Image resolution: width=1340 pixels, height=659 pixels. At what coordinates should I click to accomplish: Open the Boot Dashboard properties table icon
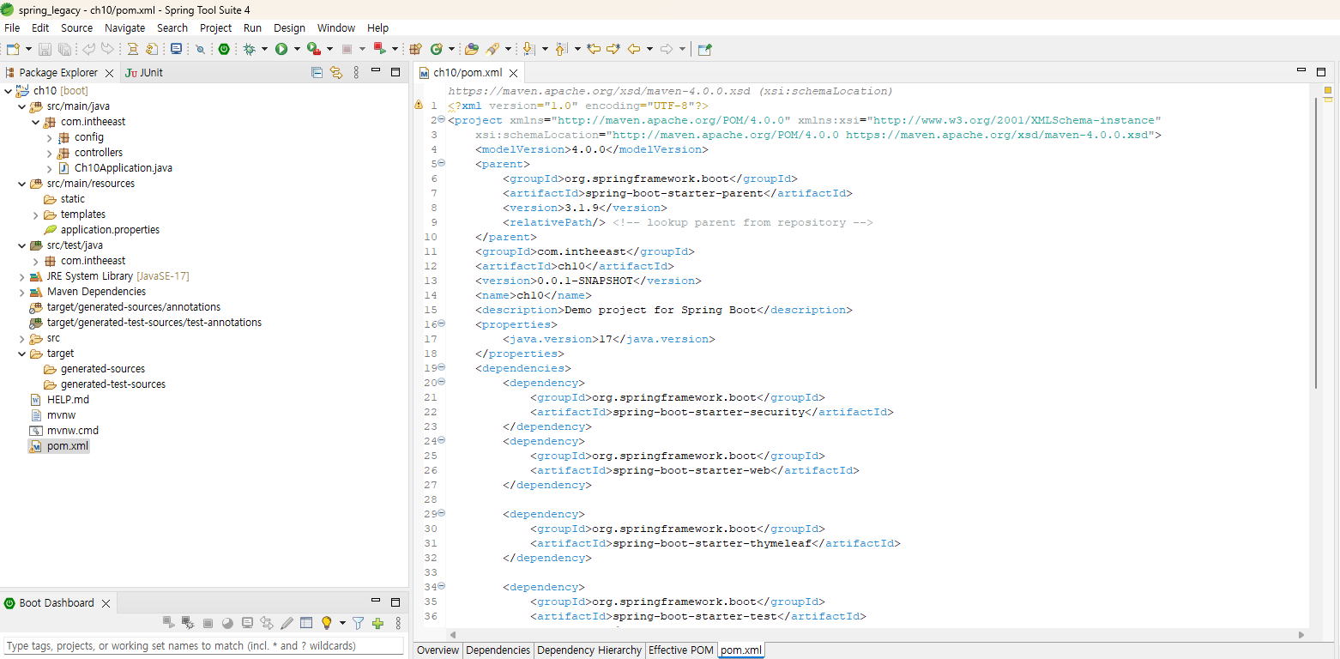tap(306, 623)
